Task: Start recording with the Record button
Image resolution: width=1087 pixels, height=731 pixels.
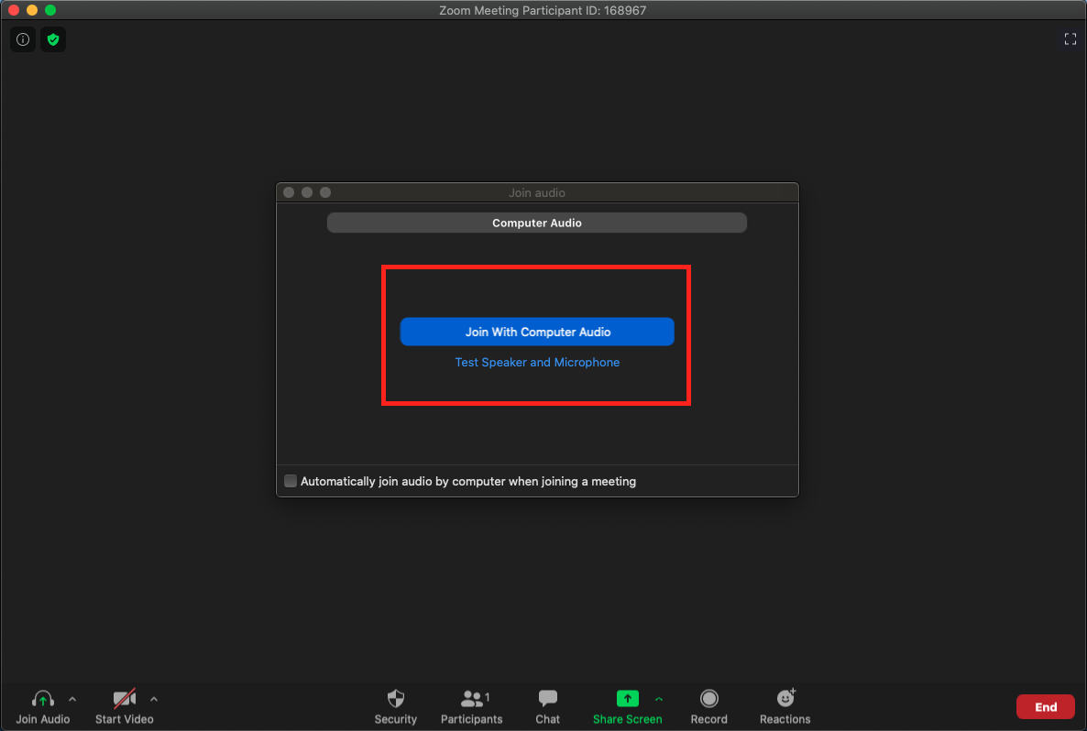Action: pyautogui.click(x=708, y=707)
